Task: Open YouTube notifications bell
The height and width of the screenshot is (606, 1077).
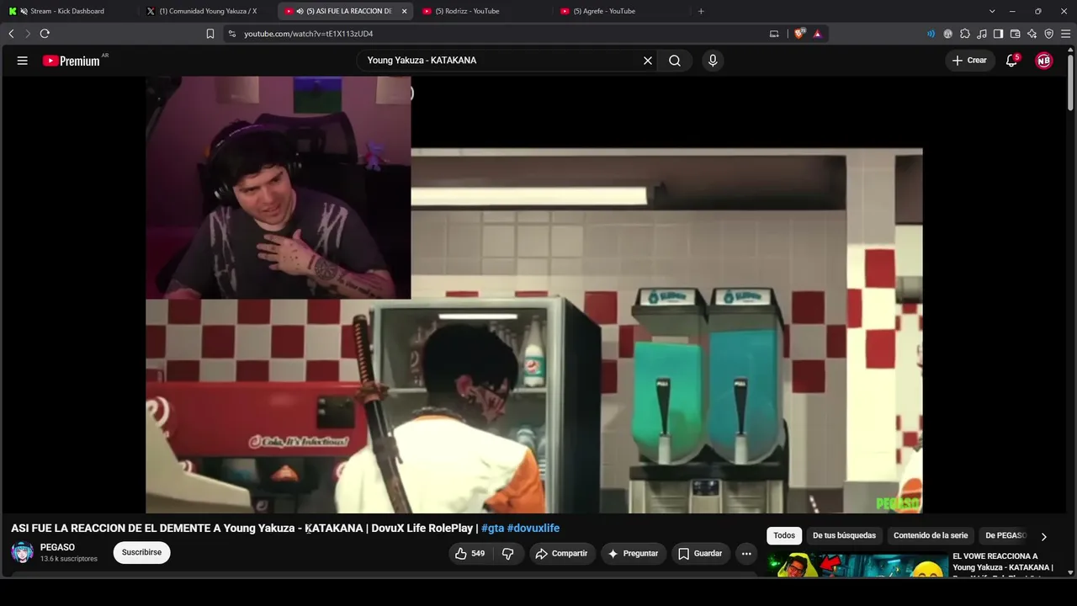Action: 1012,61
